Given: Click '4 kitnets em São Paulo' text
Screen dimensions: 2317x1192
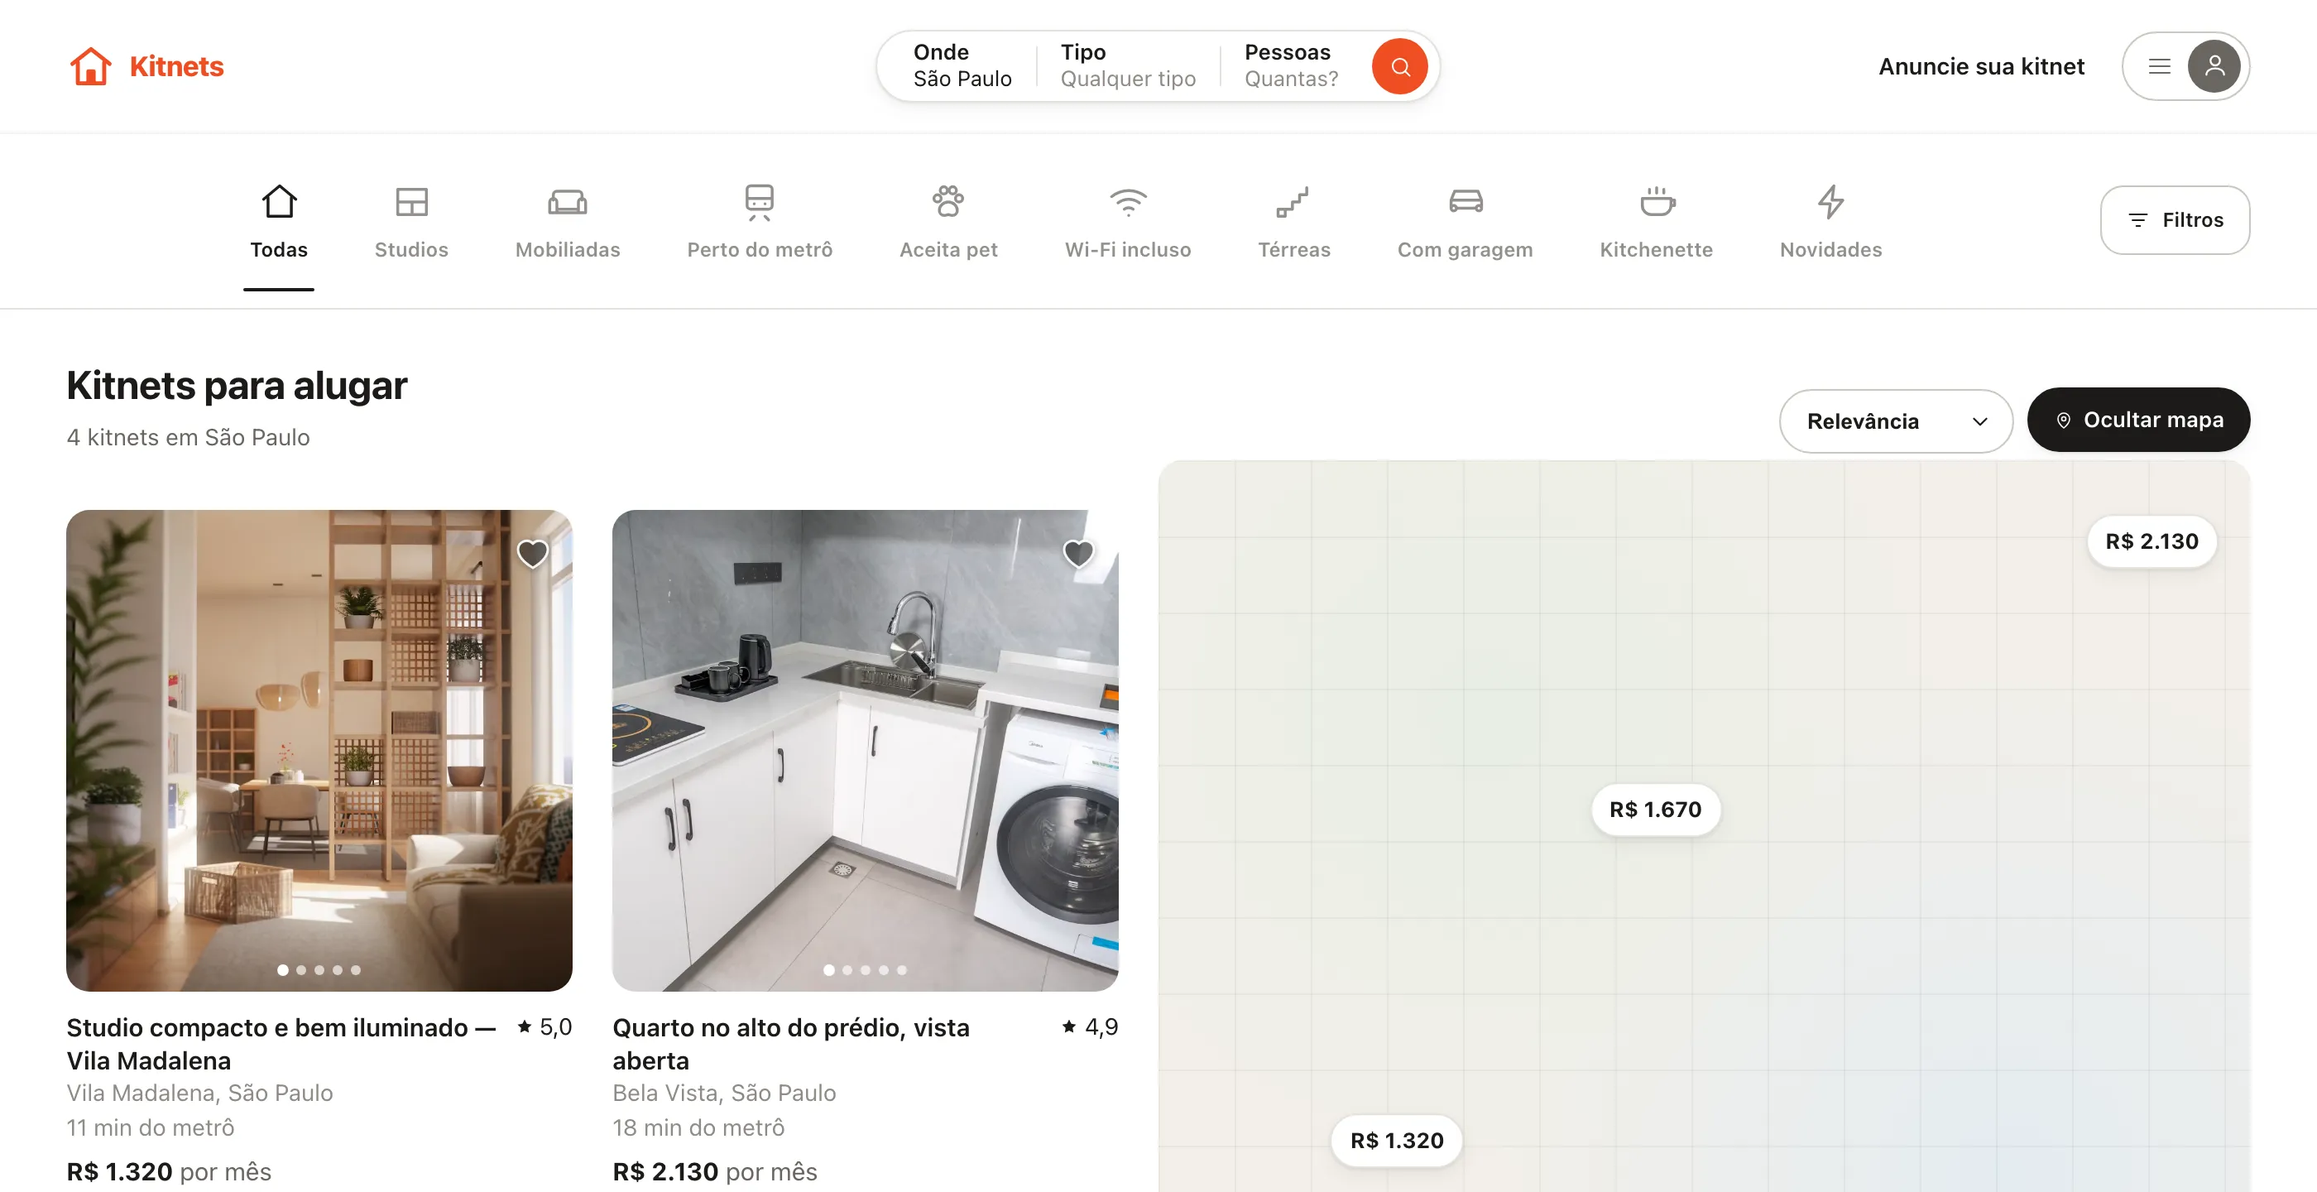Looking at the screenshot, I should 188,437.
